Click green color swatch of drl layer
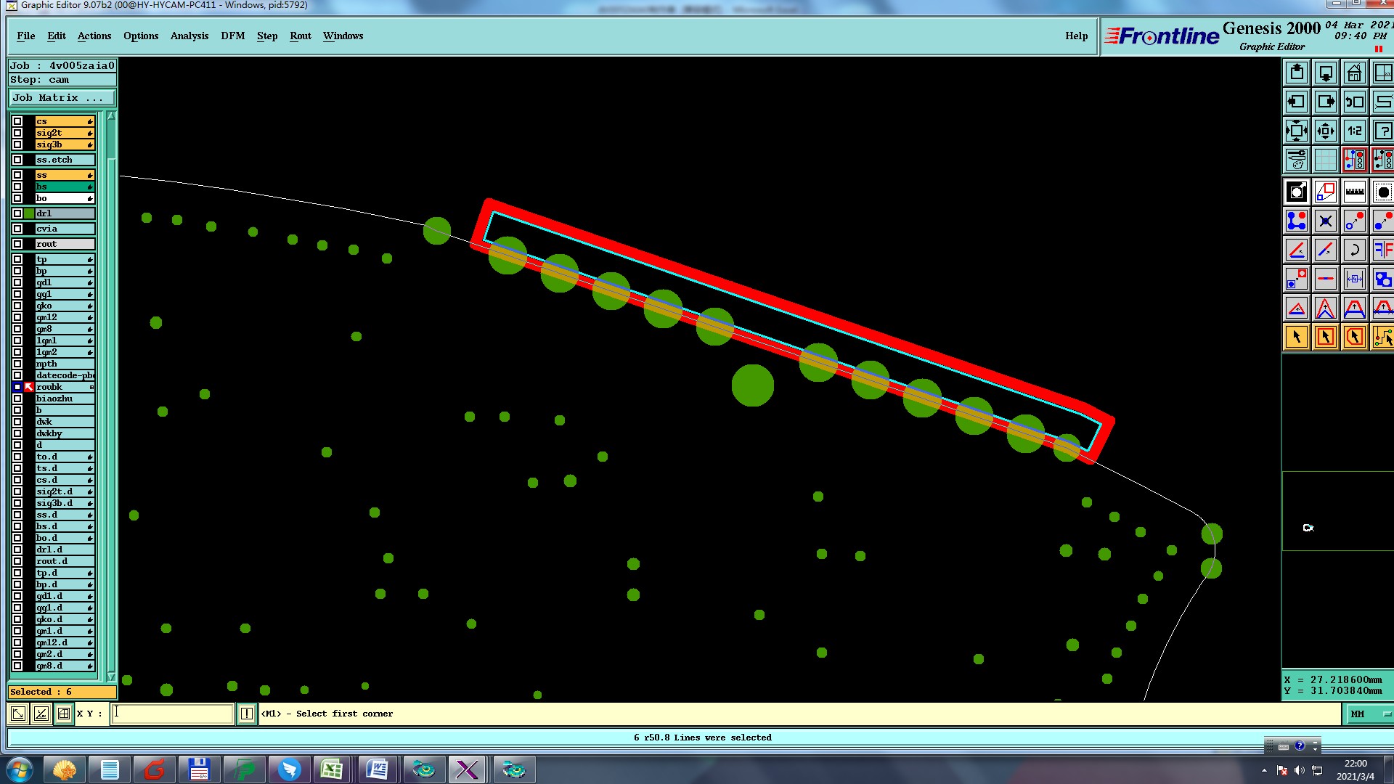The image size is (1394, 784). click(x=29, y=213)
